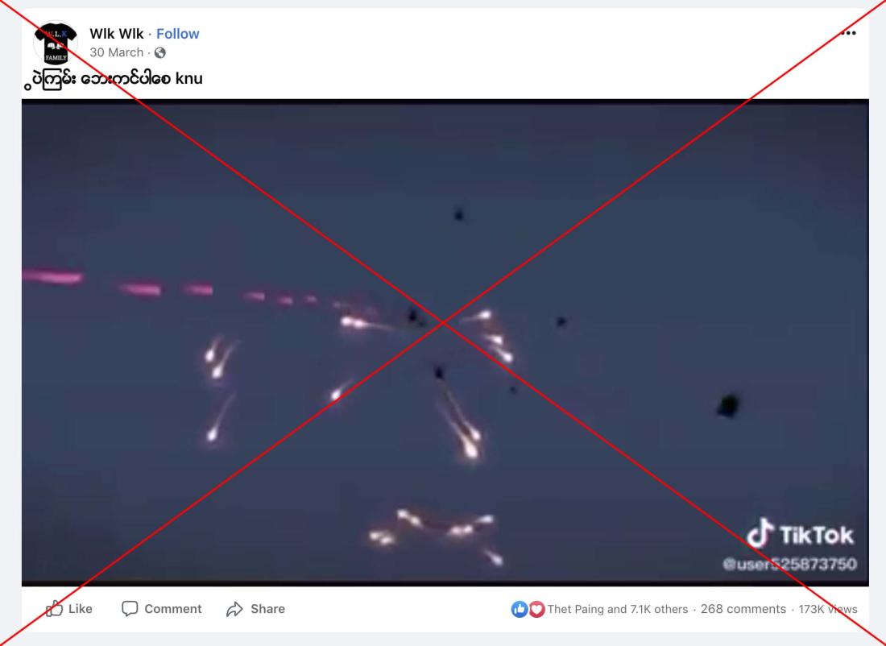This screenshot has height=646, width=886.
Task: Open the 268 comments link
Action: (743, 609)
